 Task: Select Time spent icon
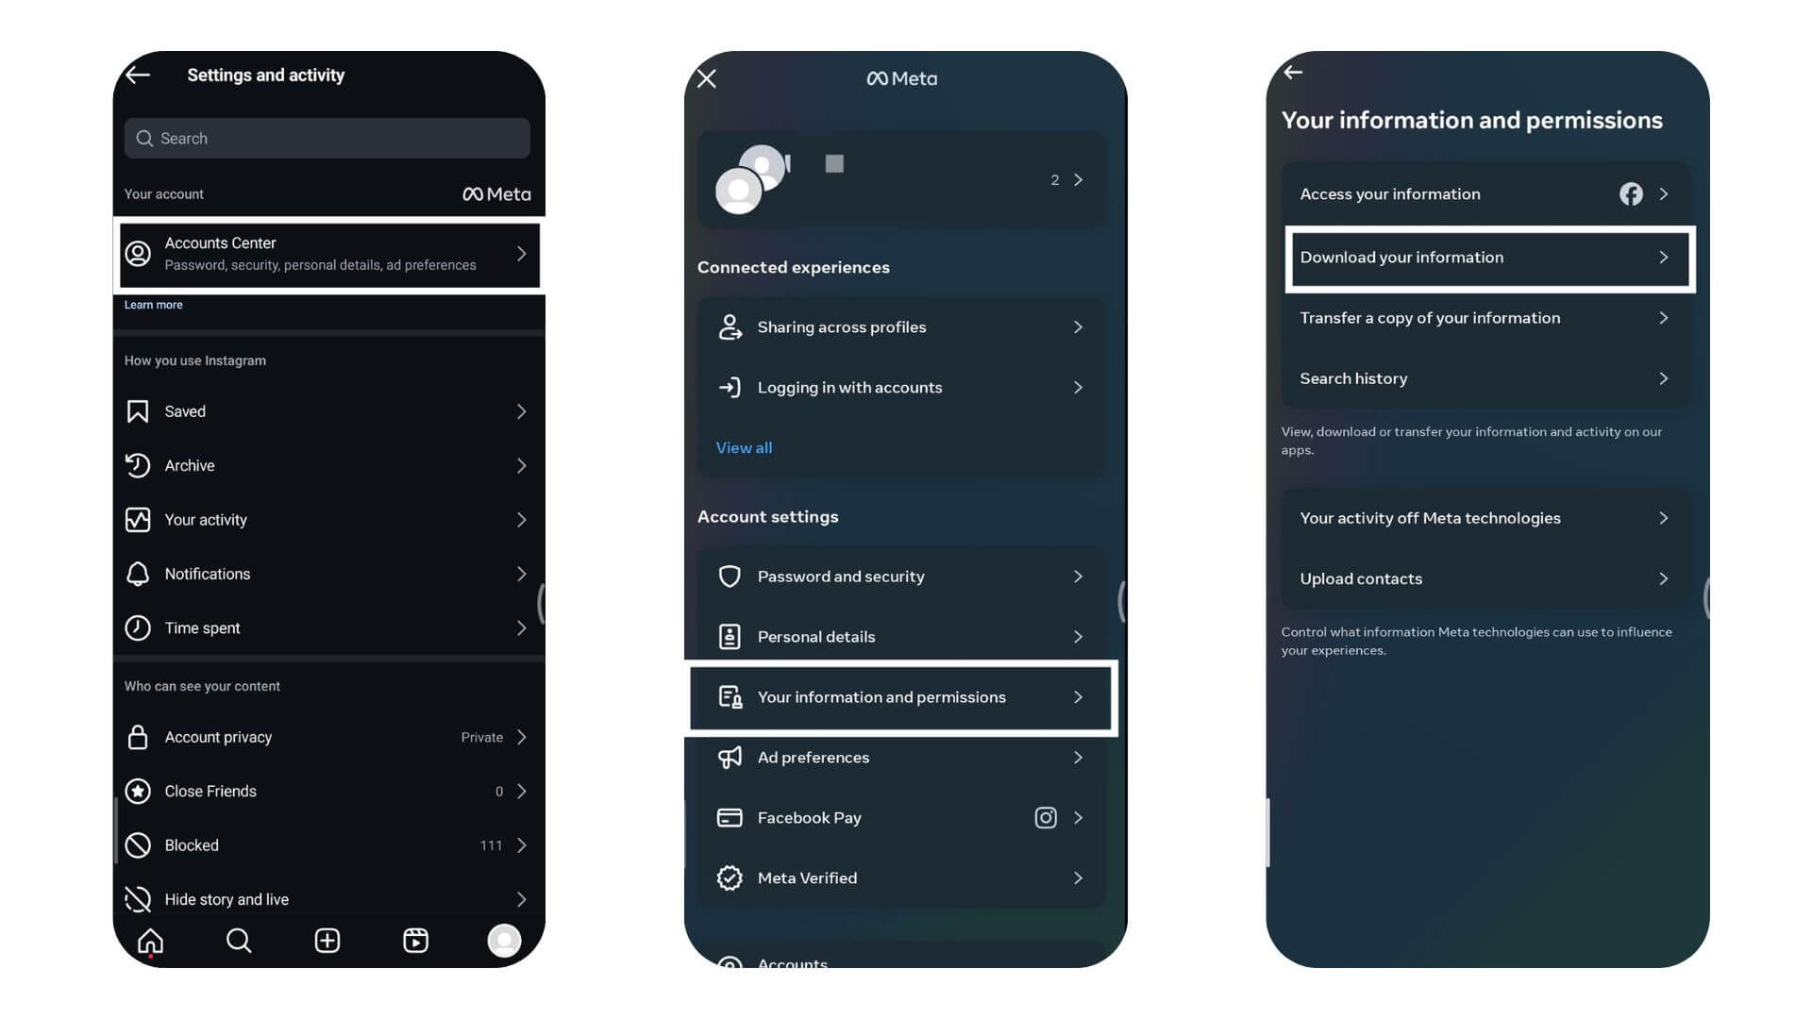click(x=138, y=628)
